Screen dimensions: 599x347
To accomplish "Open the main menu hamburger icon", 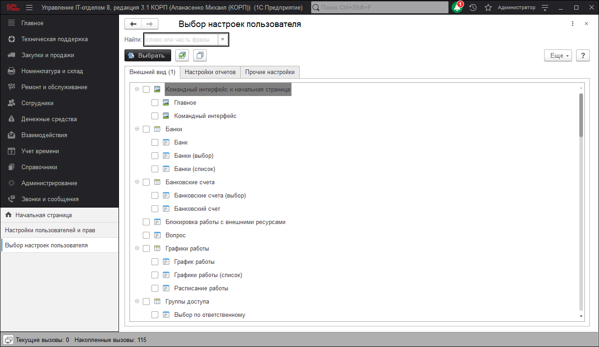I will click(x=29, y=8).
